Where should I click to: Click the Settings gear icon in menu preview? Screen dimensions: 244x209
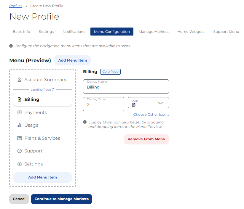[x=20, y=164]
